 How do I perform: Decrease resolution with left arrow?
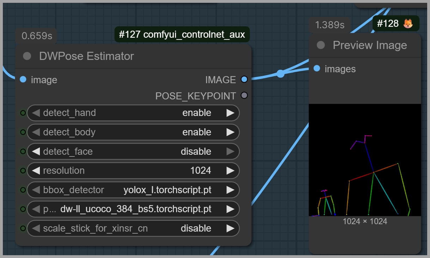pos(36,171)
